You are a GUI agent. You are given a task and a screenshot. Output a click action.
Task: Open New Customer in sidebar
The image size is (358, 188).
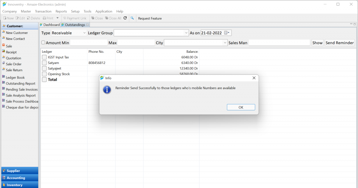(x=17, y=32)
